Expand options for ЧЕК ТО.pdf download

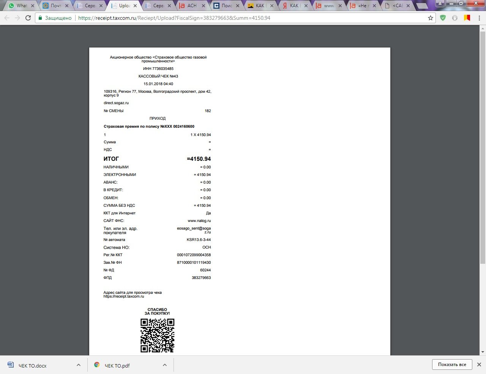coord(164,365)
